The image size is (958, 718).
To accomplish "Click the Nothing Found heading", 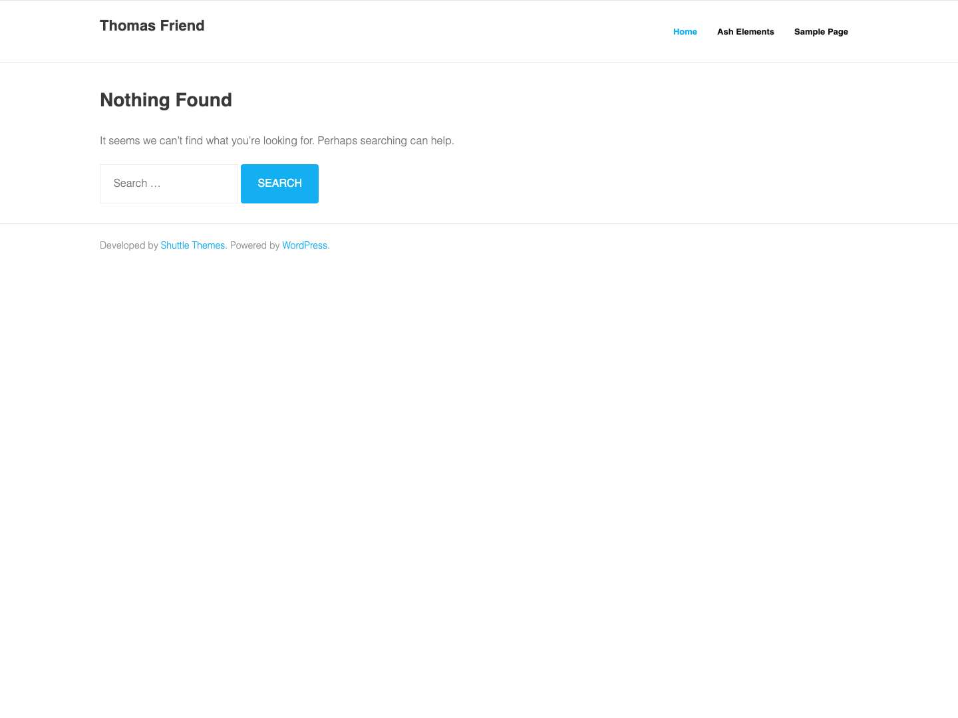I will pyautogui.click(x=166, y=100).
